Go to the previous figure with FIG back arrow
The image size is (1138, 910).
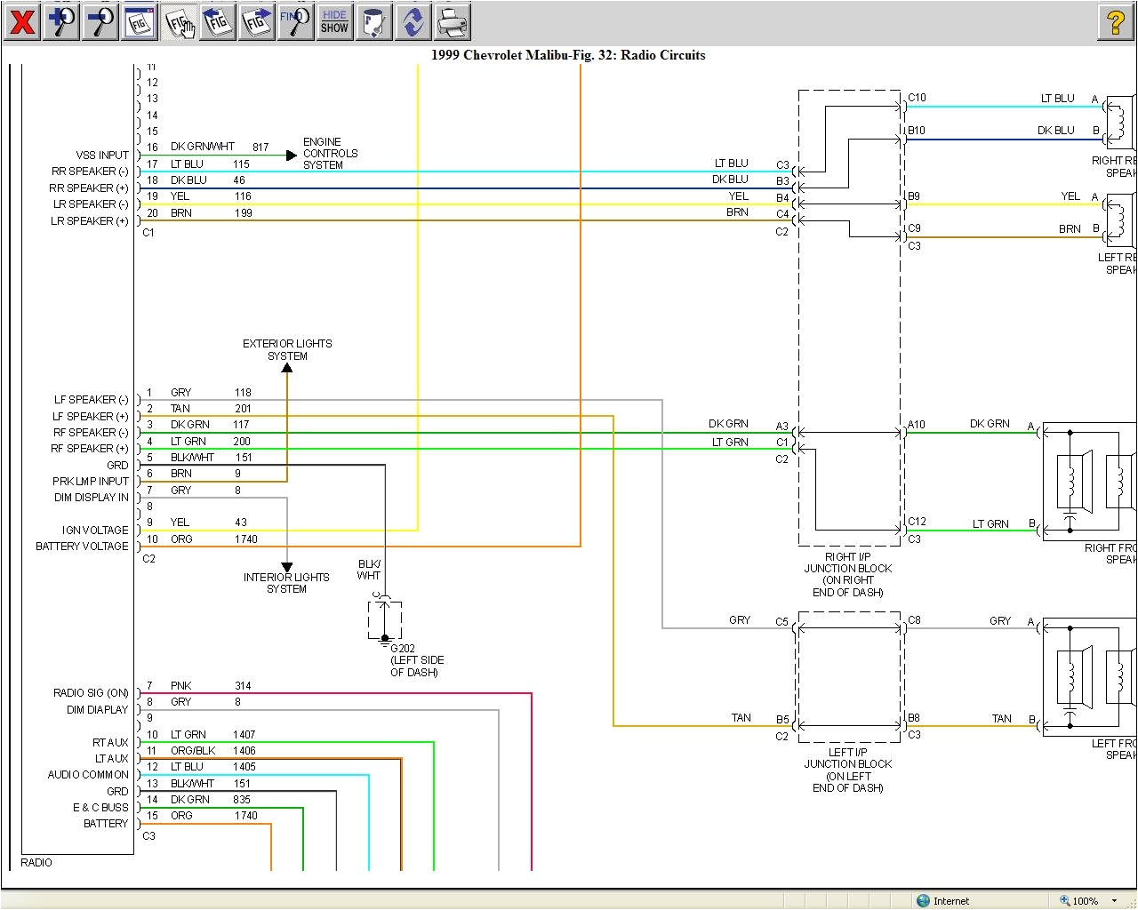pos(216,21)
